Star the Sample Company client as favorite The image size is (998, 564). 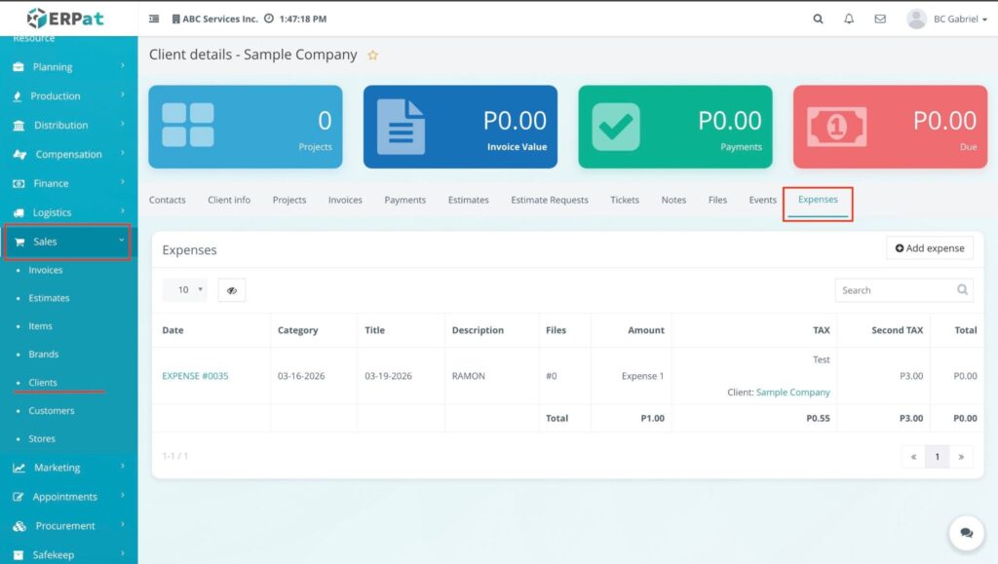372,56
